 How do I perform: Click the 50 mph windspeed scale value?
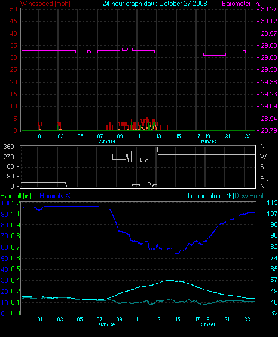[13, 9]
